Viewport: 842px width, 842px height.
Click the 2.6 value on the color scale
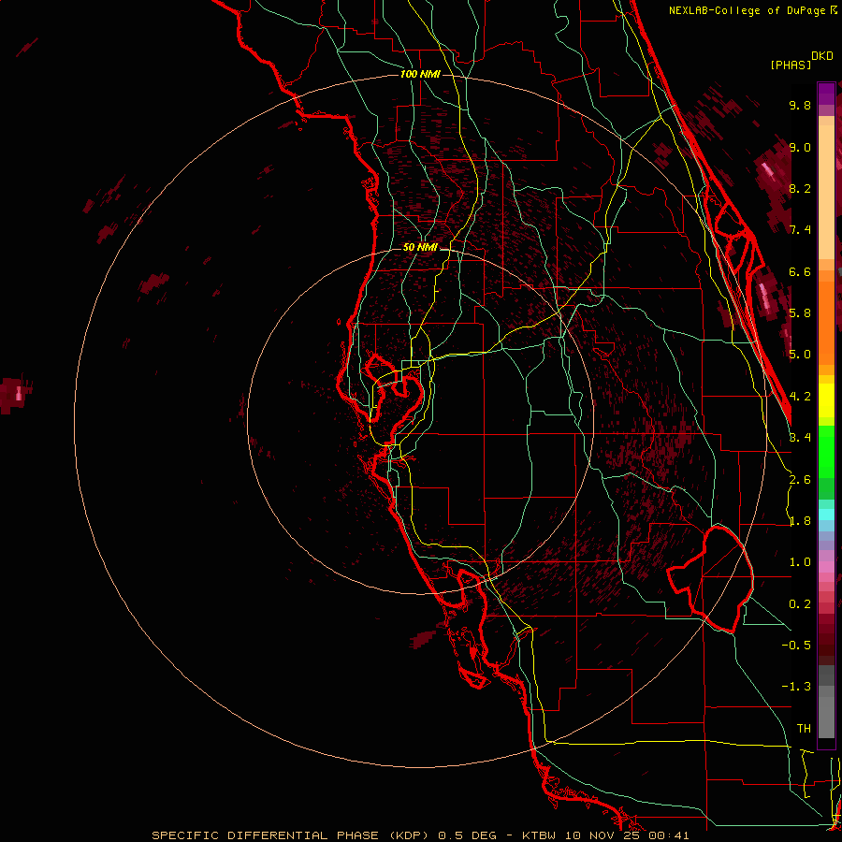point(800,480)
